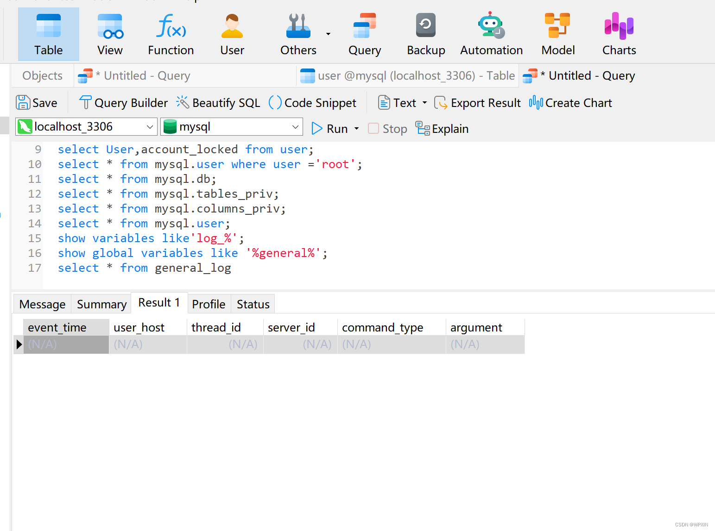This screenshot has width=715, height=531.
Task: Click line 14 select from mysql.user
Action: coord(144,224)
